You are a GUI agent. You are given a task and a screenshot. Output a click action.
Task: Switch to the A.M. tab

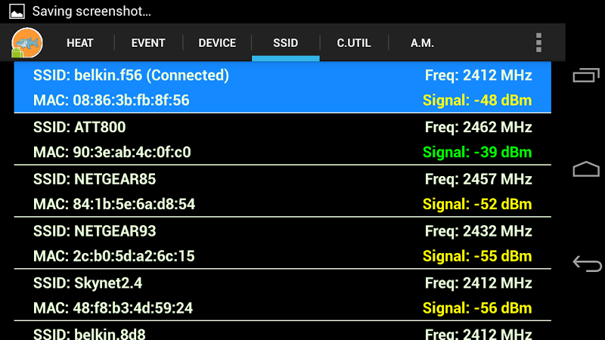(422, 43)
